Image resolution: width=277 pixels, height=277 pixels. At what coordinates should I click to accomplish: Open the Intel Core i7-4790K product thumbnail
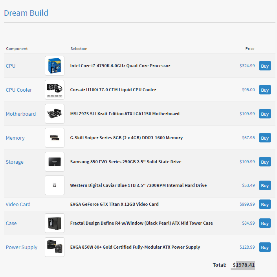55,66
